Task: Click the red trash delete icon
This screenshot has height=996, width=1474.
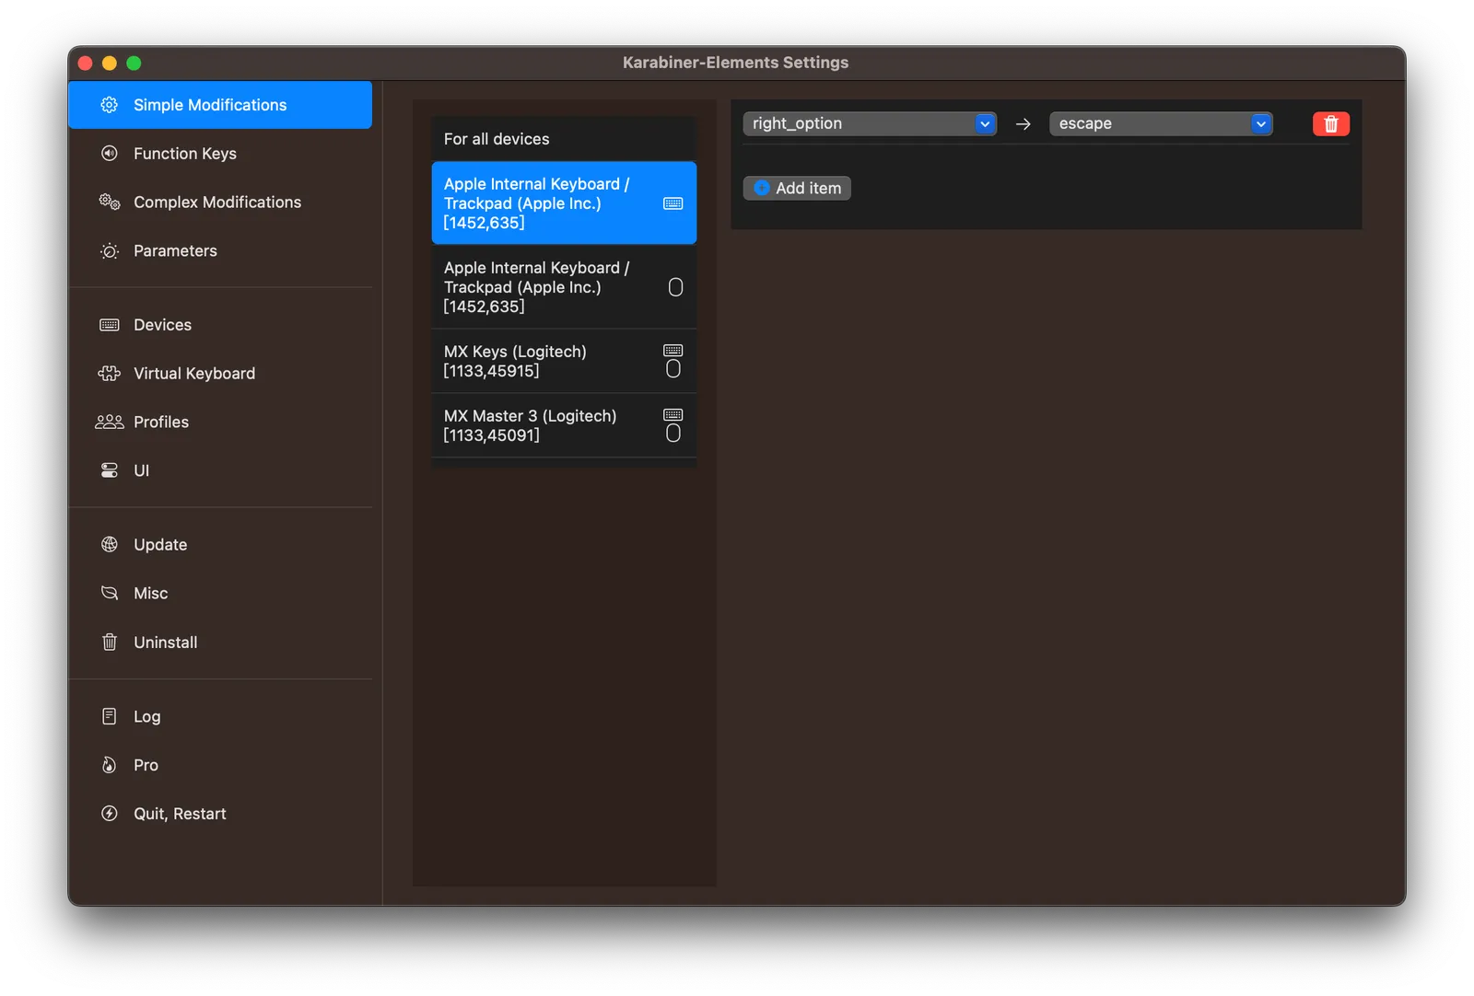Action: click(1330, 124)
